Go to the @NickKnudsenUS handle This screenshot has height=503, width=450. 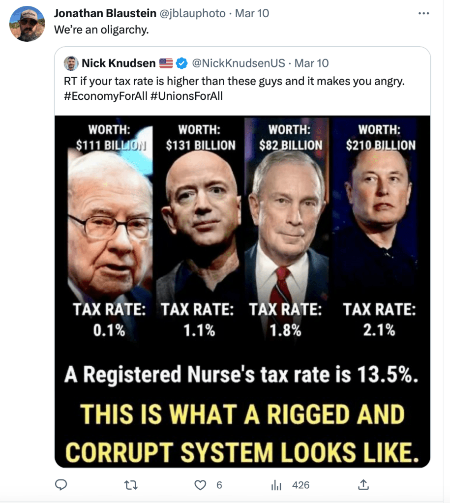(x=238, y=63)
